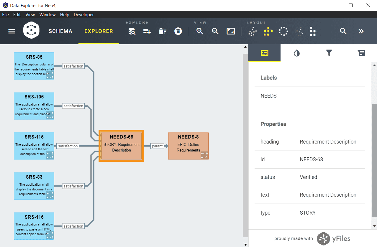Image resolution: width=377 pixels, height=247 pixels.
Task: Apply the organic layout
Action: click(252, 31)
